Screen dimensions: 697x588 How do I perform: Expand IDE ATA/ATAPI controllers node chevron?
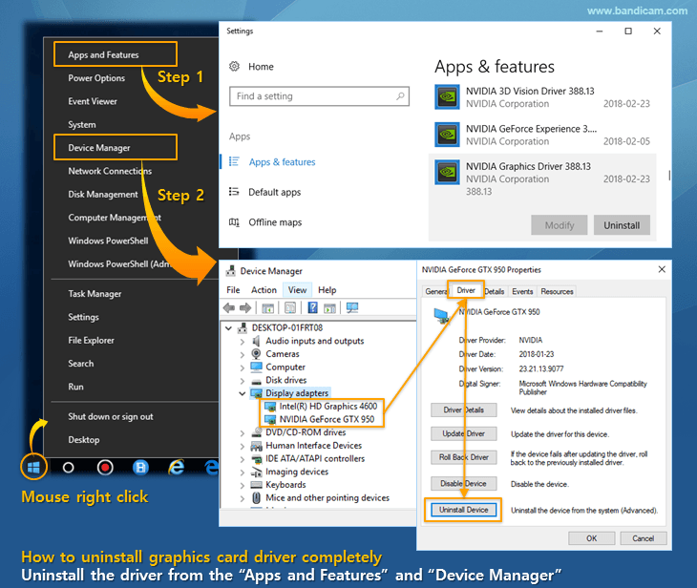pos(242,459)
